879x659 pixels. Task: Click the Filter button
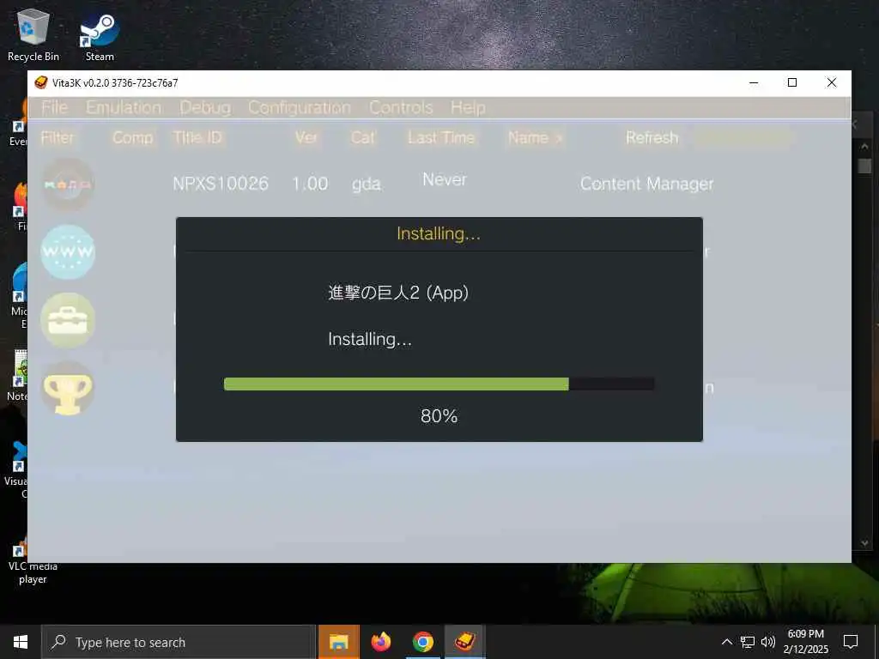(58, 138)
